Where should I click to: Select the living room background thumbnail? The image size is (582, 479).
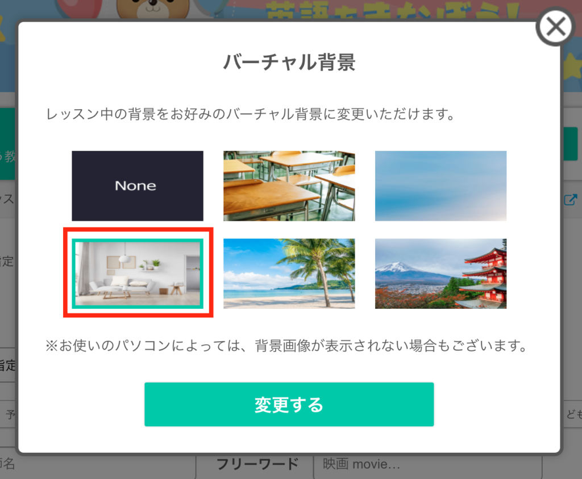[138, 274]
